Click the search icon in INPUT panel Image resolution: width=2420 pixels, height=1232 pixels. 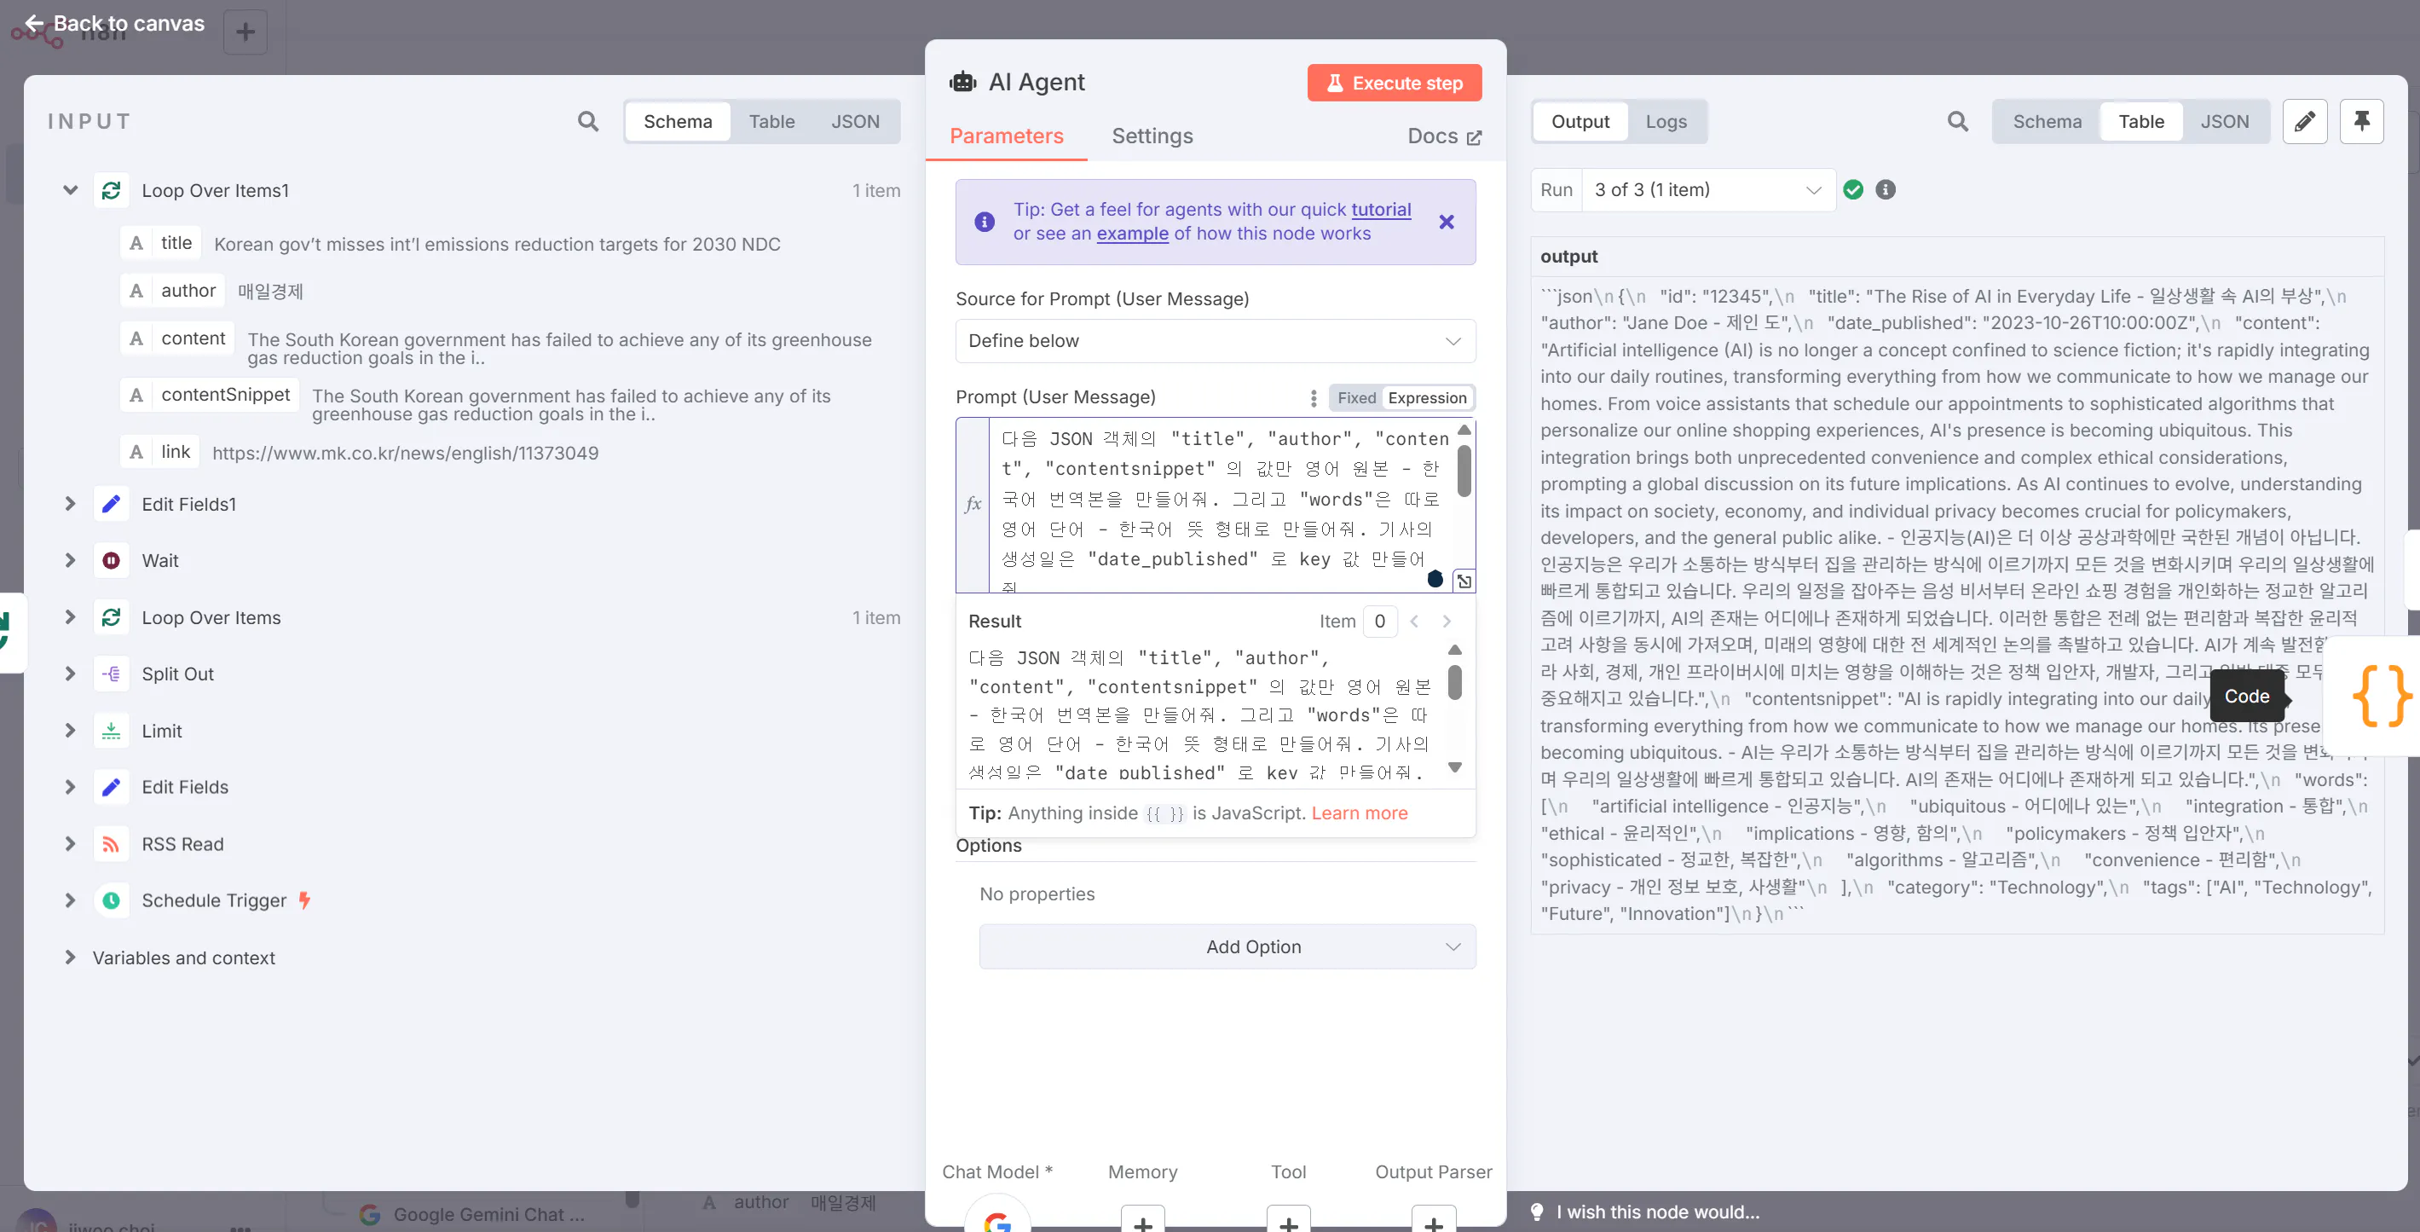[x=588, y=121]
